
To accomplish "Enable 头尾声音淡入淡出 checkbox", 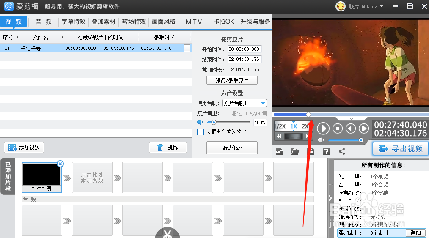I will coord(201,132).
